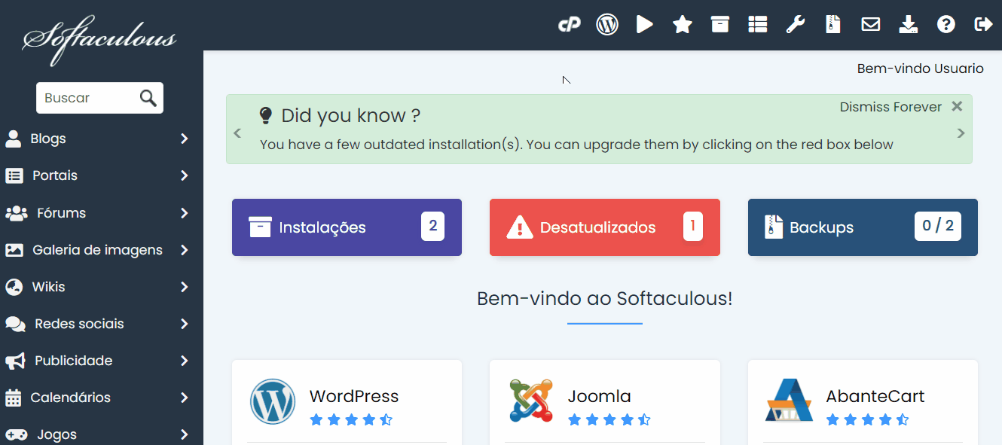The image size is (1002, 445).
Task: Click the Blogs person icon in sidebar
Action: (14, 139)
